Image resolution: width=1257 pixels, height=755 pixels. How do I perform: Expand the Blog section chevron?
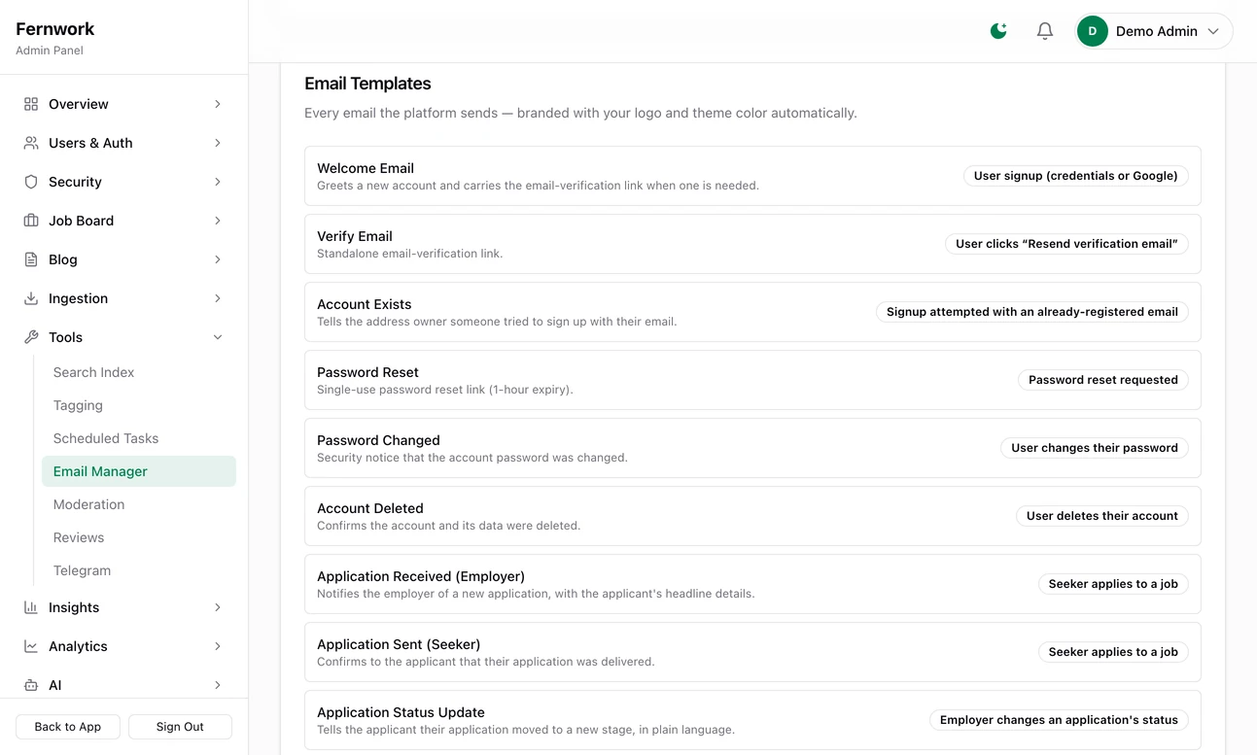pos(218,259)
